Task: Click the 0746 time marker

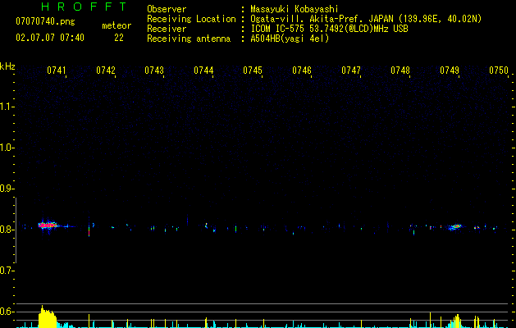Action: (302, 71)
